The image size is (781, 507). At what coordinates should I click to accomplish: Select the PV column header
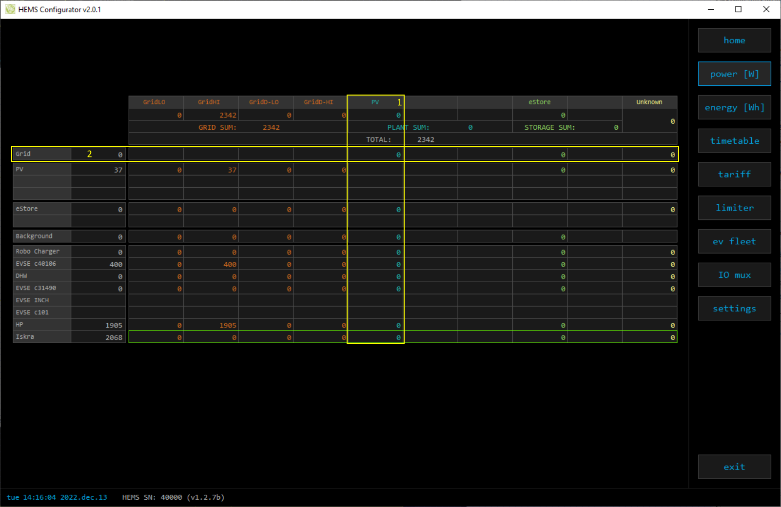click(375, 102)
